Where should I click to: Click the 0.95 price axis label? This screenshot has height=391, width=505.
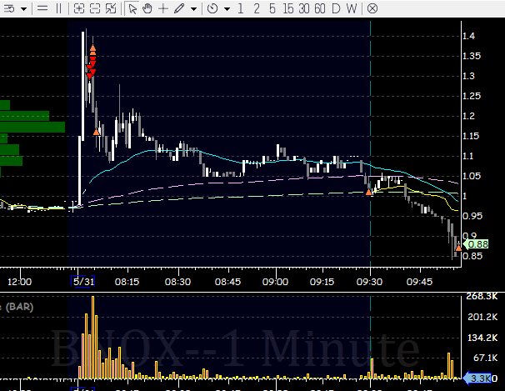click(x=472, y=216)
